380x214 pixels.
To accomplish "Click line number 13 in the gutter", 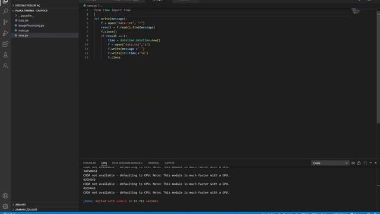I will pos(87,58).
